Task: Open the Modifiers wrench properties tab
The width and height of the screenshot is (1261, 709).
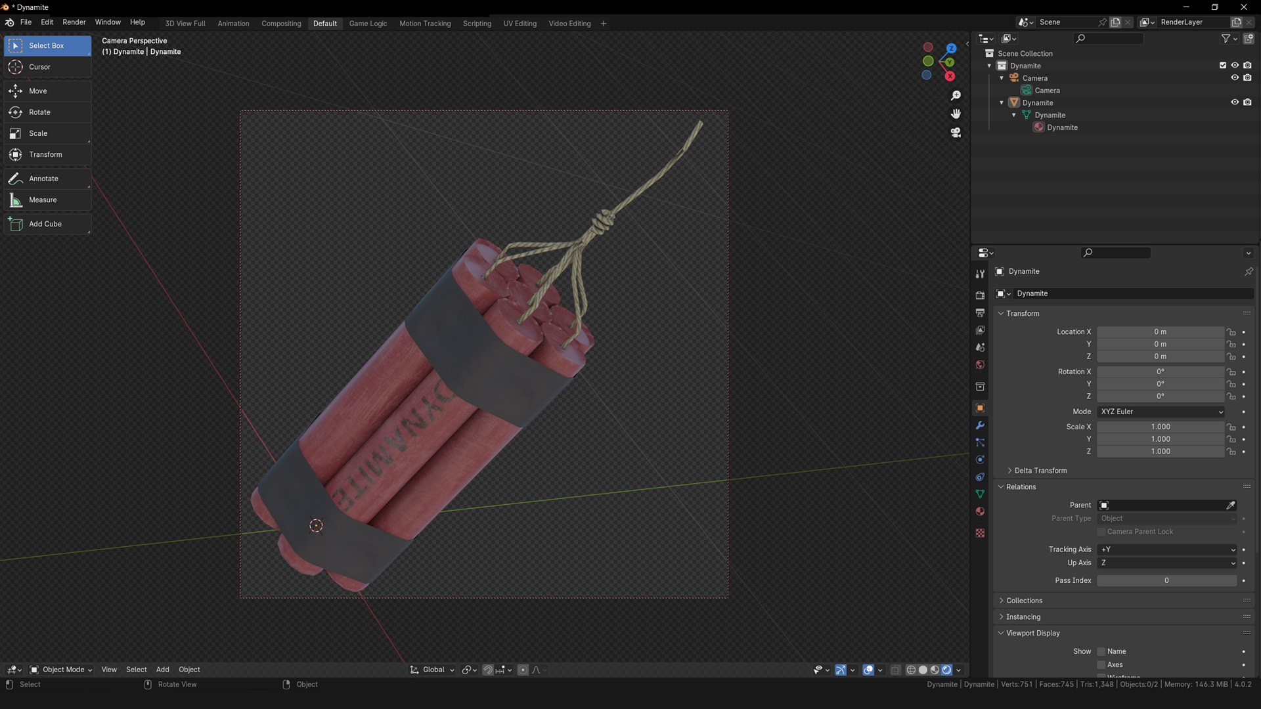Action: (980, 425)
